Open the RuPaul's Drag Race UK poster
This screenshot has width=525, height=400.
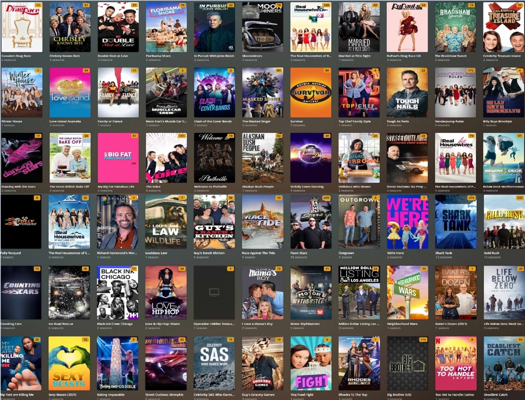tap(407, 27)
